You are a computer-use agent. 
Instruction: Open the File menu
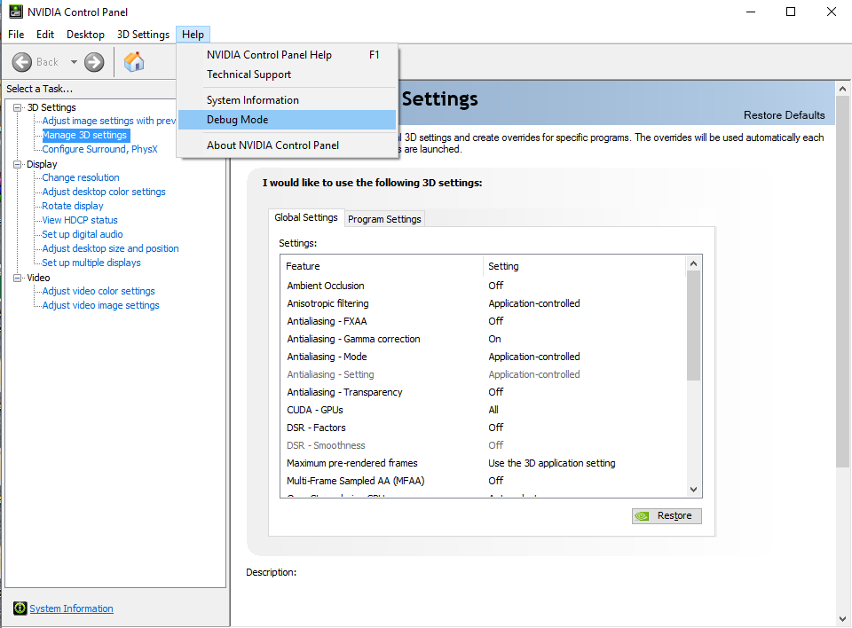[x=16, y=35]
